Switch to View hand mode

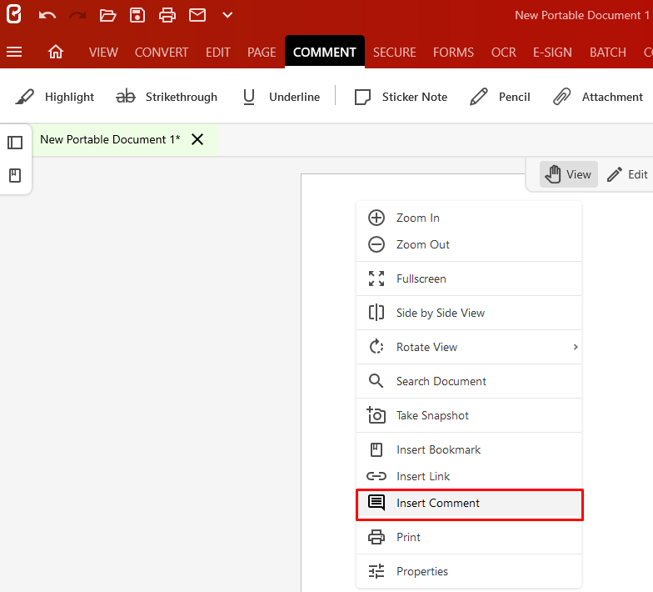point(569,174)
